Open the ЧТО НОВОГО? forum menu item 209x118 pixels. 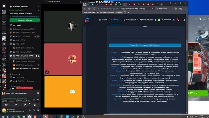(x=130, y=20)
